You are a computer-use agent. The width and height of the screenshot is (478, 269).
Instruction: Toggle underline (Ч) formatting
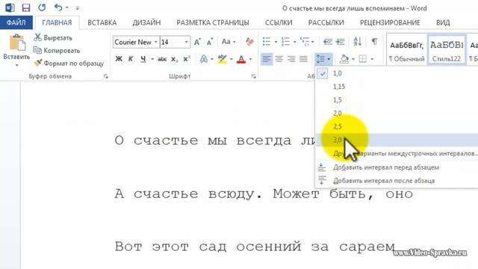(143, 59)
